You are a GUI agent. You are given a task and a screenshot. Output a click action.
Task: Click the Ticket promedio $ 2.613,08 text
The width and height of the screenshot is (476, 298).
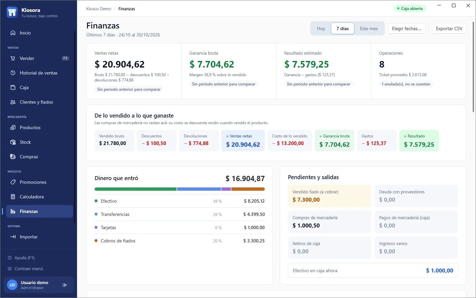click(x=403, y=75)
